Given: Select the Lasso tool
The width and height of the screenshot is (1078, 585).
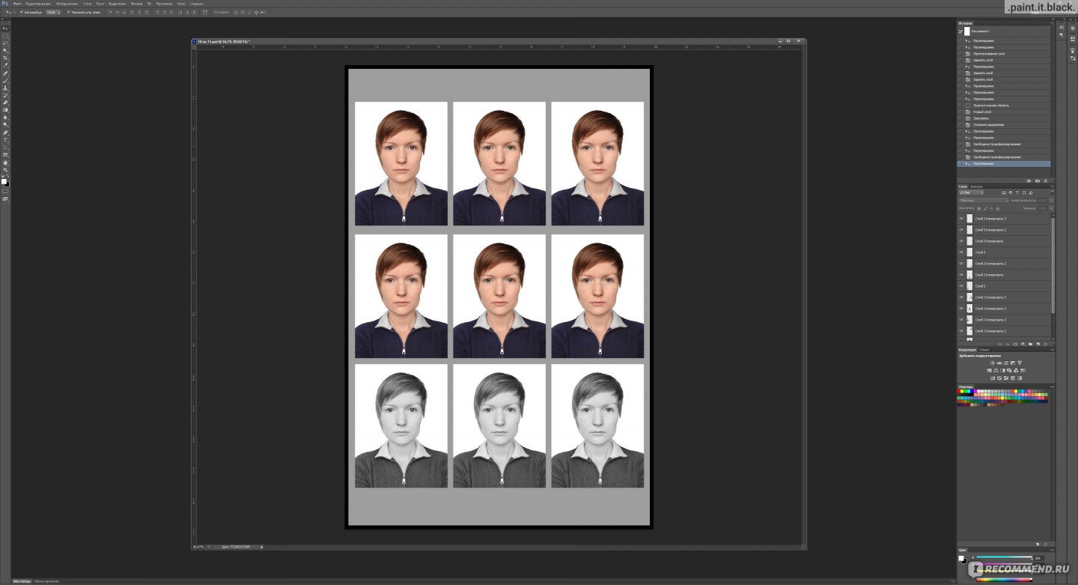Looking at the screenshot, I should [5, 43].
